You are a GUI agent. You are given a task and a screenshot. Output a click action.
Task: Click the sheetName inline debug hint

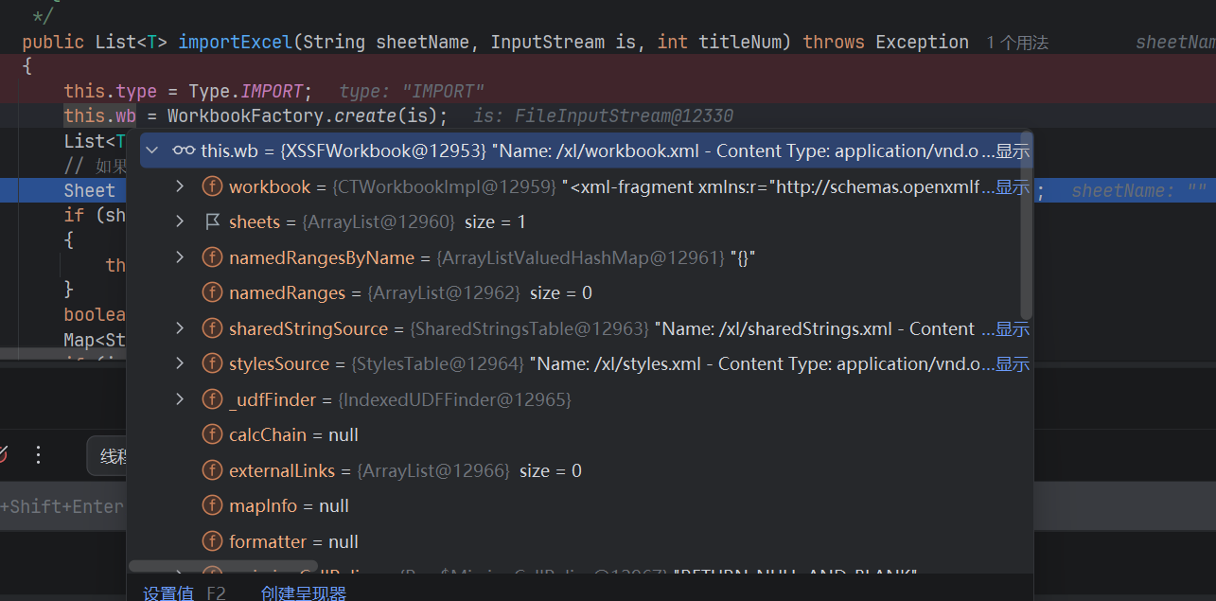[1138, 190]
